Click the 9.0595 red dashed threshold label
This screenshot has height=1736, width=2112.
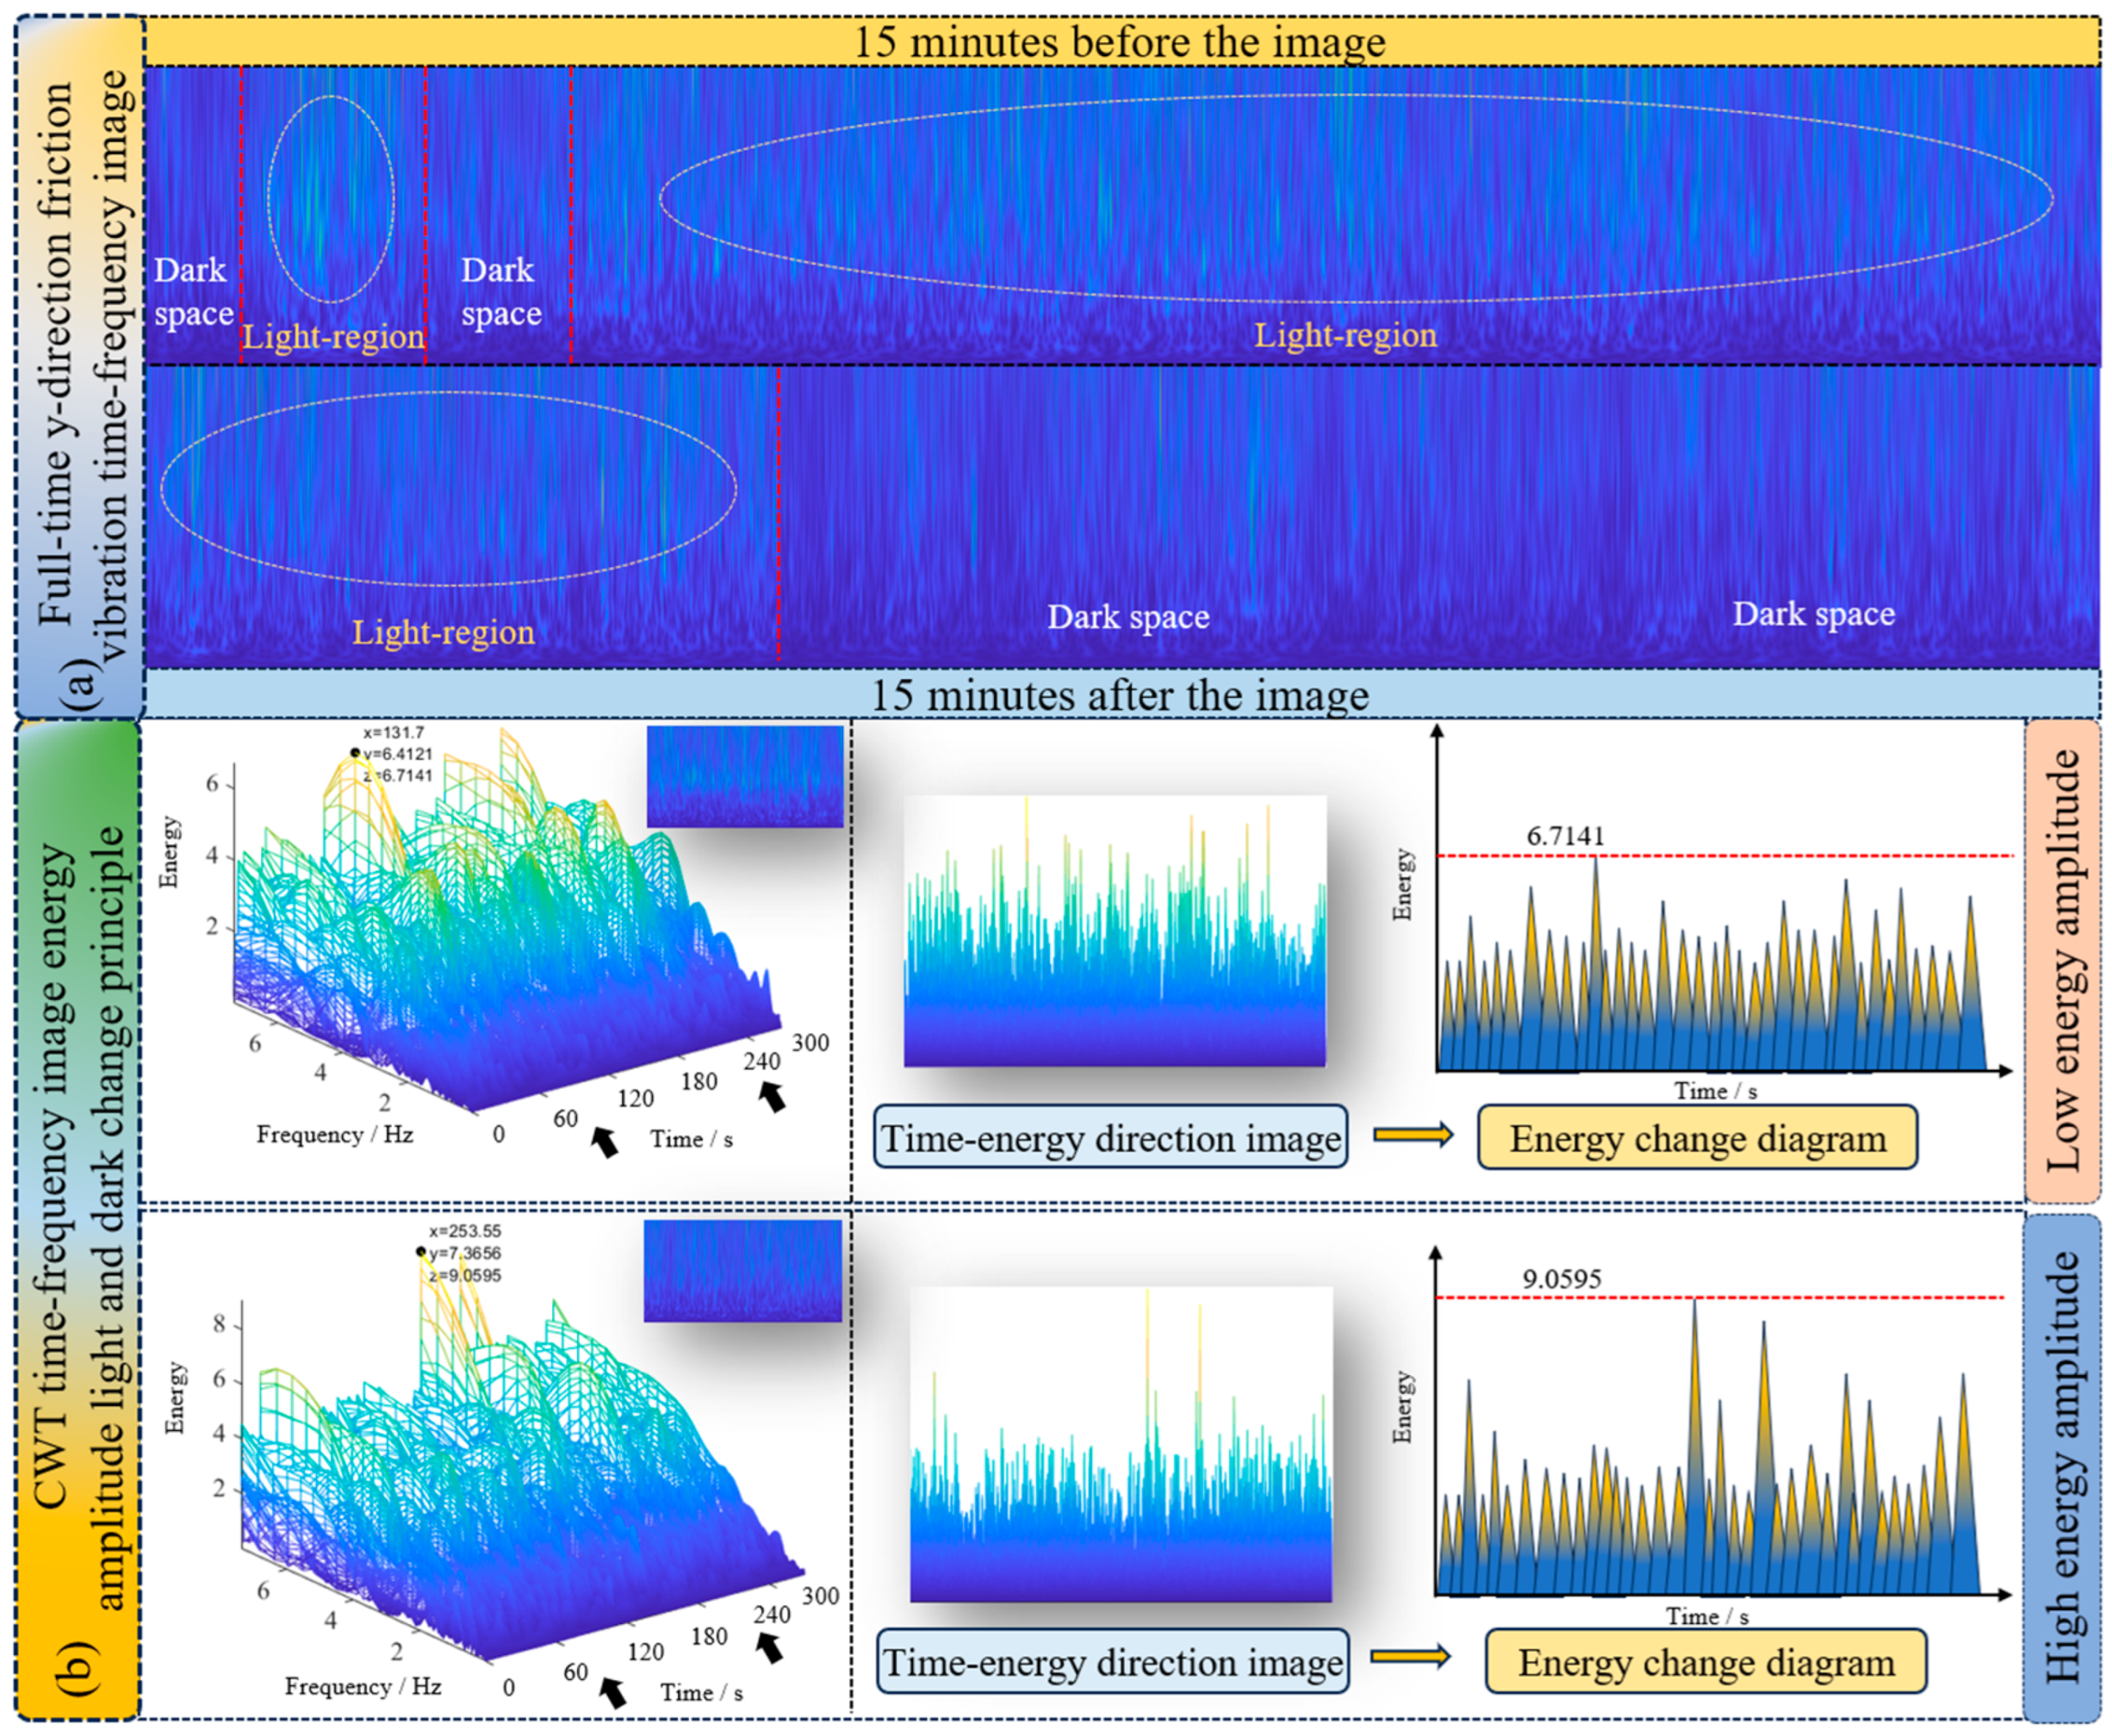coord(1561,1279)
